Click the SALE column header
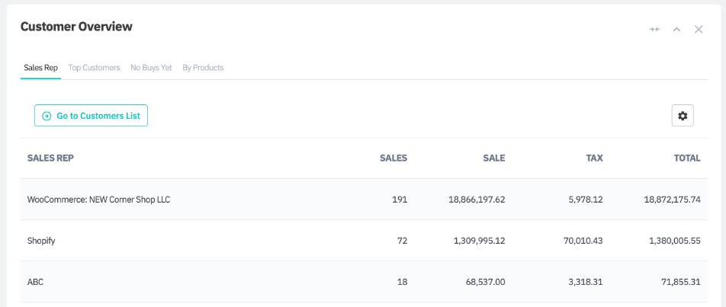The width and height of the screenshot is (726, 307). click(493, 158)
